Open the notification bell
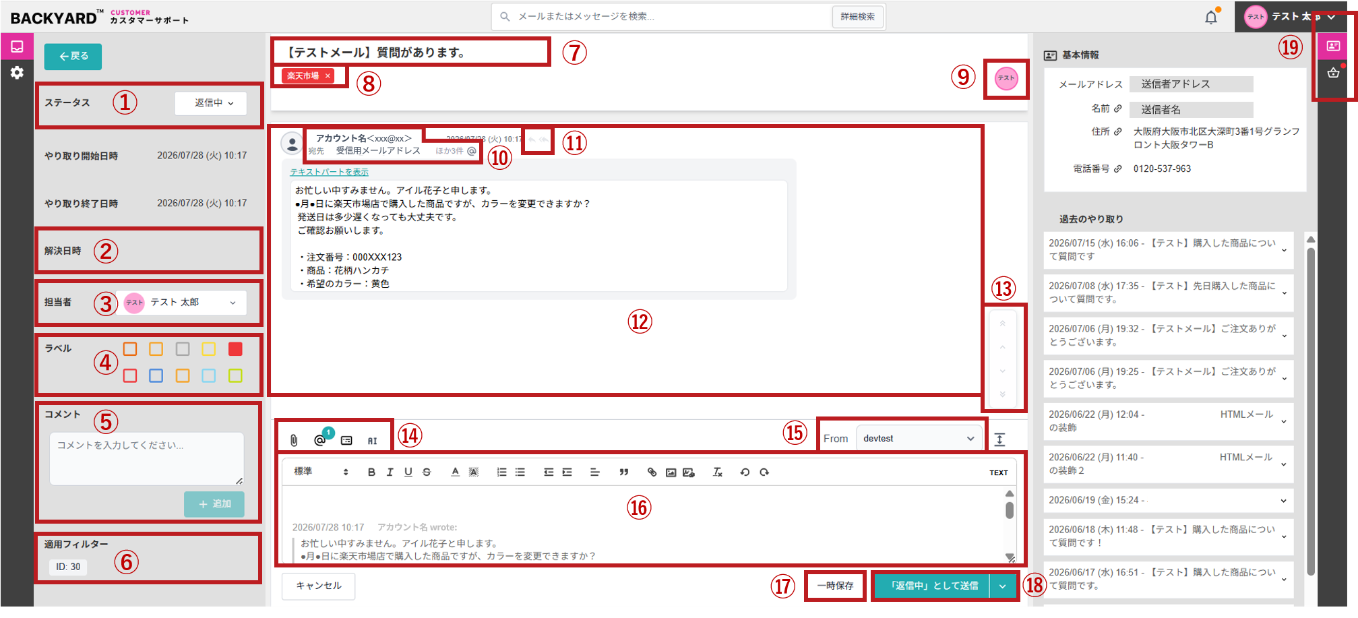 coord(1211,17)
